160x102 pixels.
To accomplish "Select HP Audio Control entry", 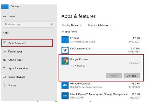I will (x=80, y=83).
